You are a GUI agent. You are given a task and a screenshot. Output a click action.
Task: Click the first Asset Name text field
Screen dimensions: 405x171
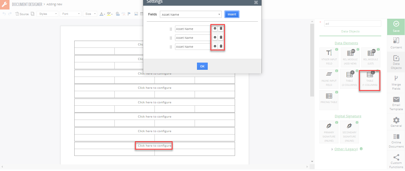193,29
